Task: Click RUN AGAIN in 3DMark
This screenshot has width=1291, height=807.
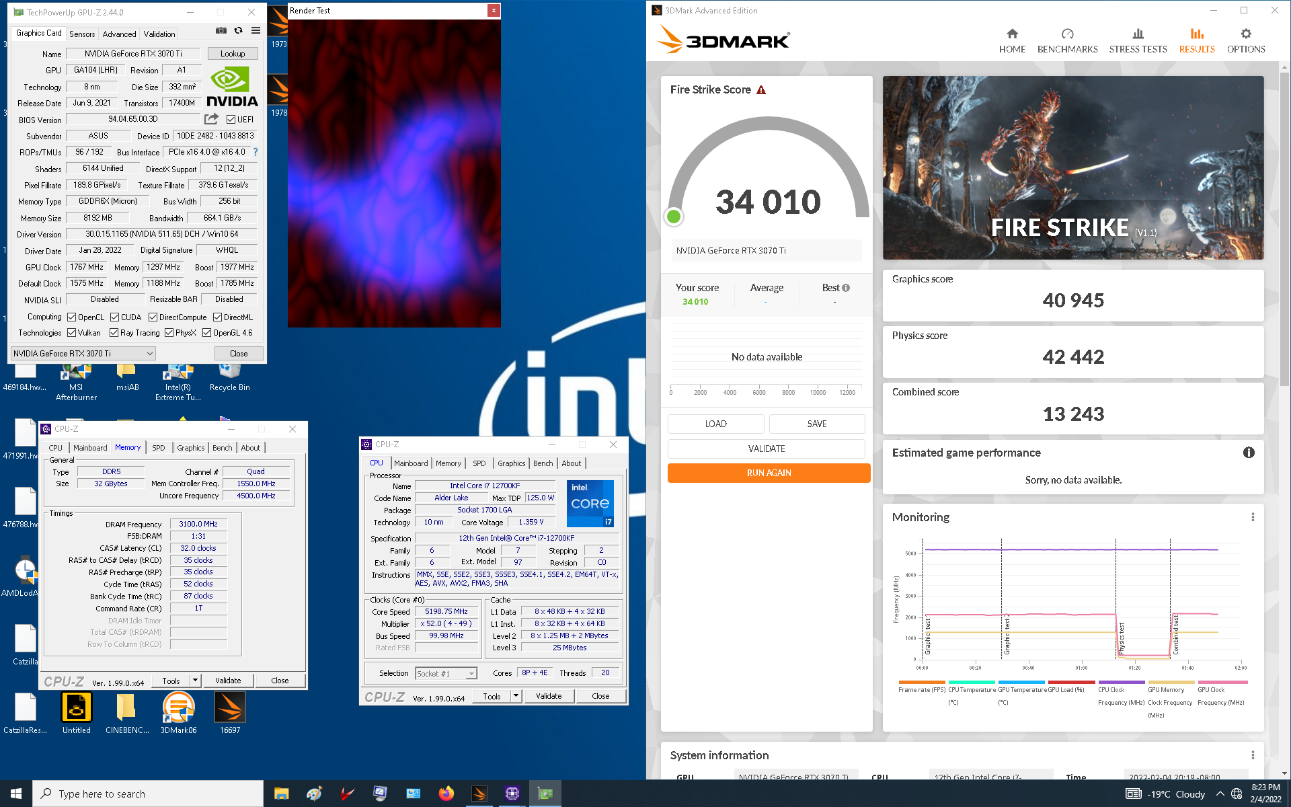Action: [x=769, y=473]
